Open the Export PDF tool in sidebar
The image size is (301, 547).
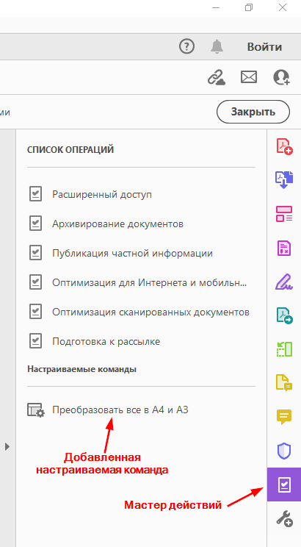pos(284,180)
